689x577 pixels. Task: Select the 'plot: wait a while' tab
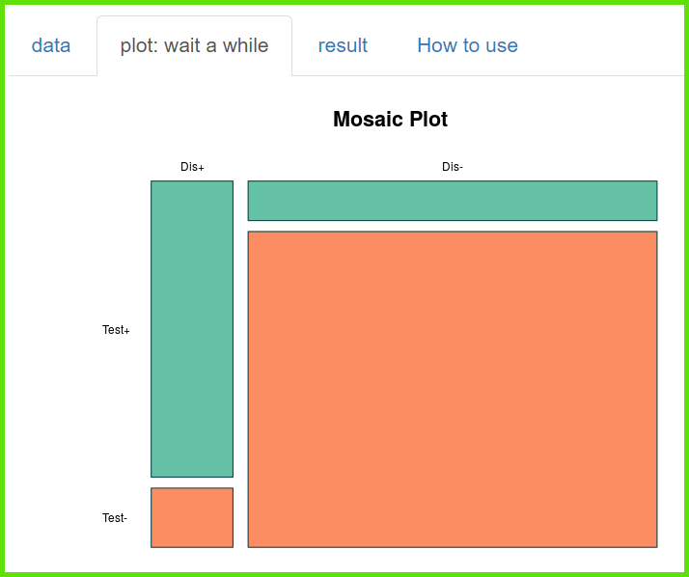pos(194,45)
